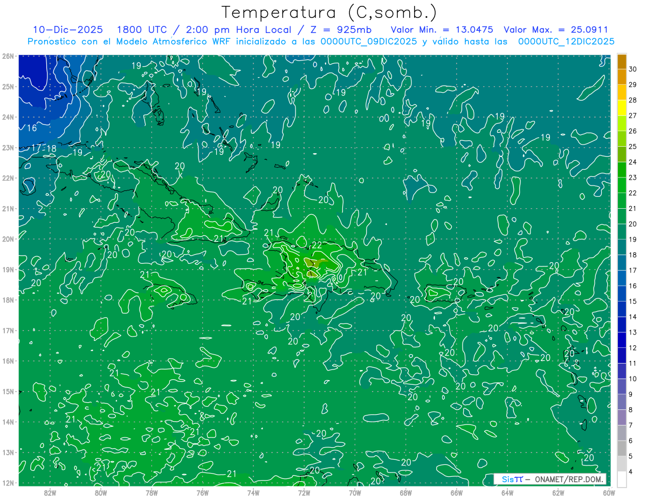Click the "30" label on the color scale
Screen dimensions: 647x500
pos(632,69)
